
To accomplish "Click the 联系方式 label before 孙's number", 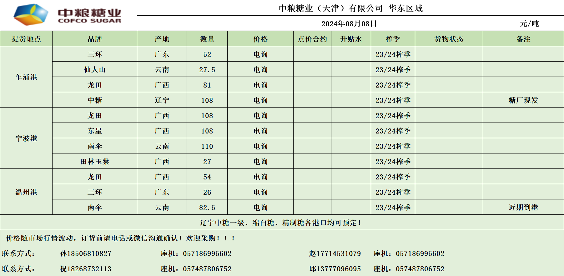I will click(x=18, y=253).
